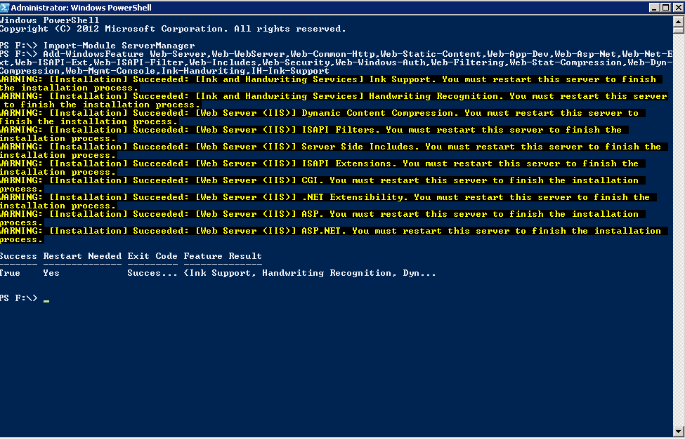Click the Feature Result column header
The height and width of the screenshot is (440, 685).
223,256
